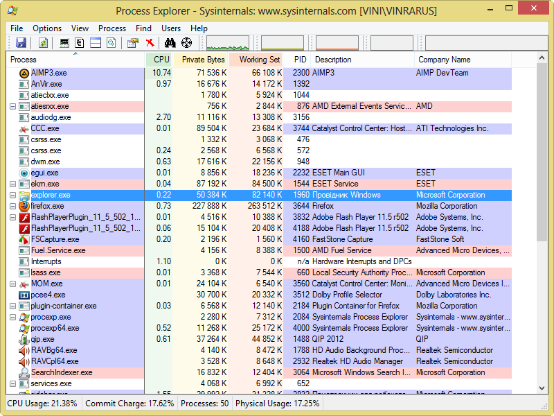Screen dimensions: 554x416
Task: Click the firefox.exe browser icon
Action: coord(24,206)
